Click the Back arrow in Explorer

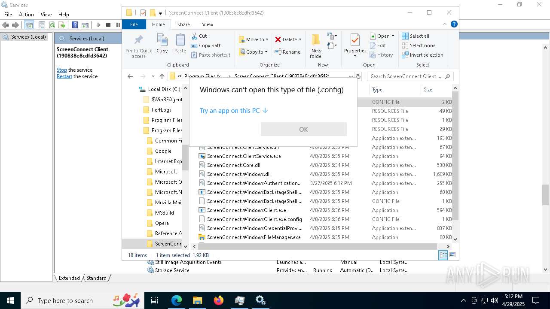(x=130, y=76)
